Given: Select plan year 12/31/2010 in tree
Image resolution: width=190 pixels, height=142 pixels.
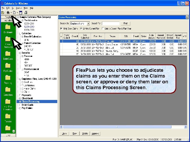Looking at the screenshot, I should pyautogui.click(x=29, y=27).
